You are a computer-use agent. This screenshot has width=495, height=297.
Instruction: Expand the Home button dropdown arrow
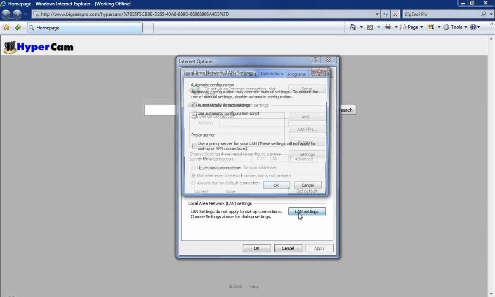point(361,27)
